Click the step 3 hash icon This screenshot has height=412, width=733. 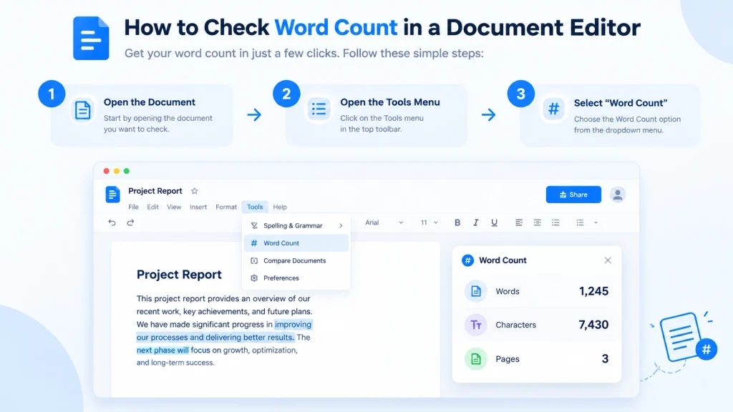click(x=553, y=109)
